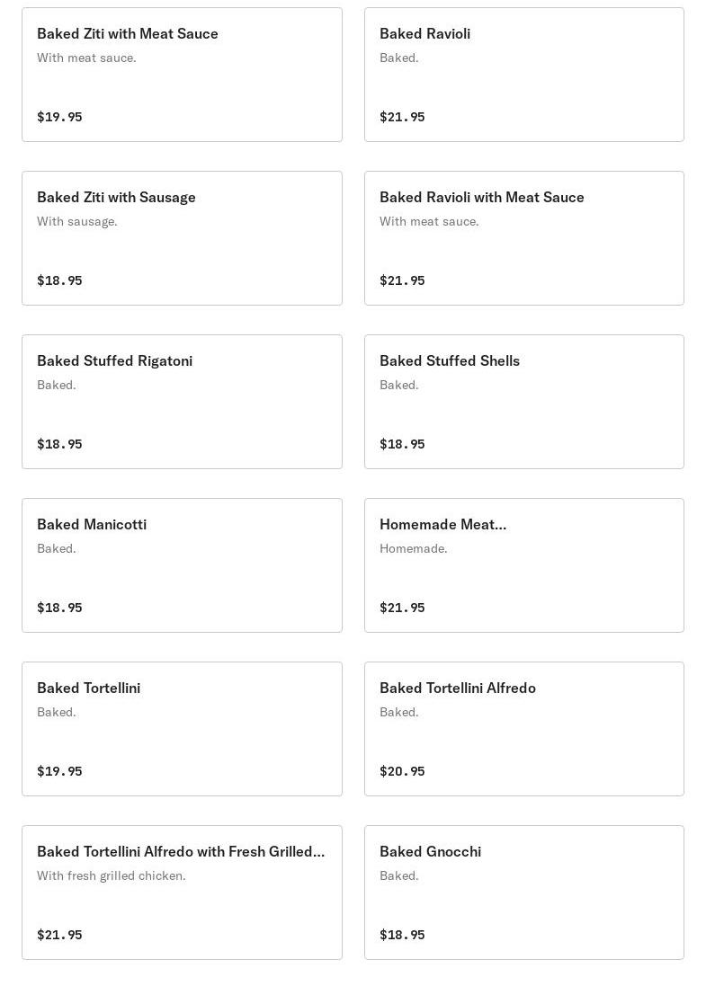Select the truncated Homemade Meat… item
Image resolution: width=706 pixels, height=986 pixels.
[523, 565]
